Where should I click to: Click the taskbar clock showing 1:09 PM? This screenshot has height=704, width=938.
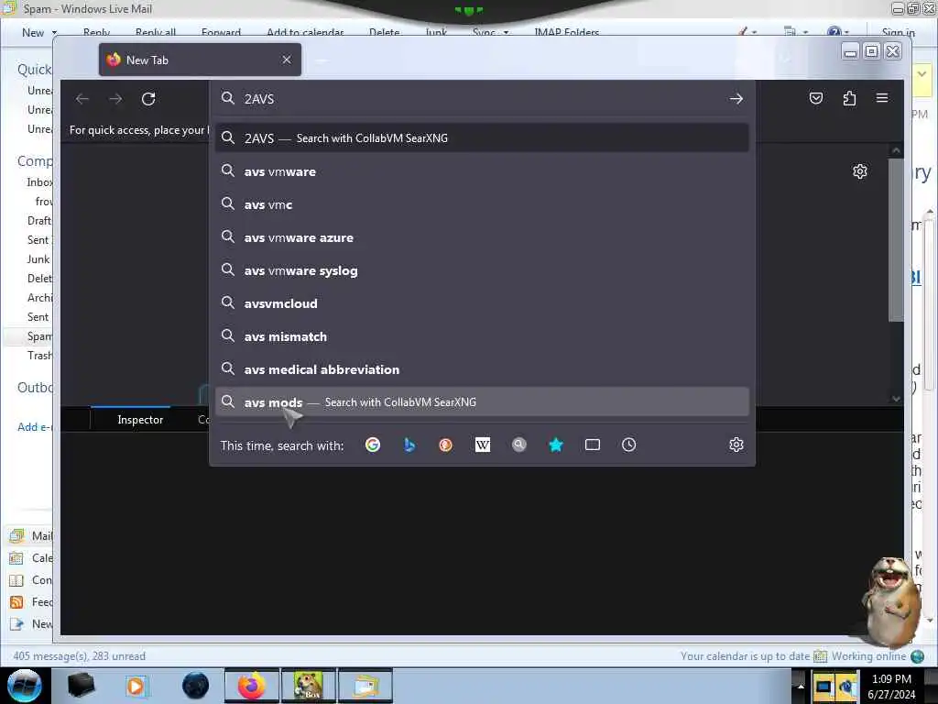(x=891, y=686)
